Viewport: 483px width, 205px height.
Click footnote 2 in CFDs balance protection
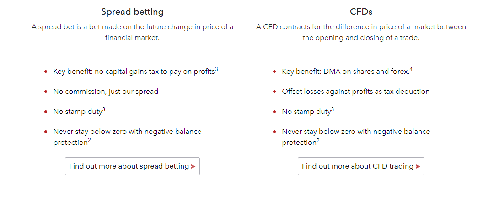(x=318, y=141)
